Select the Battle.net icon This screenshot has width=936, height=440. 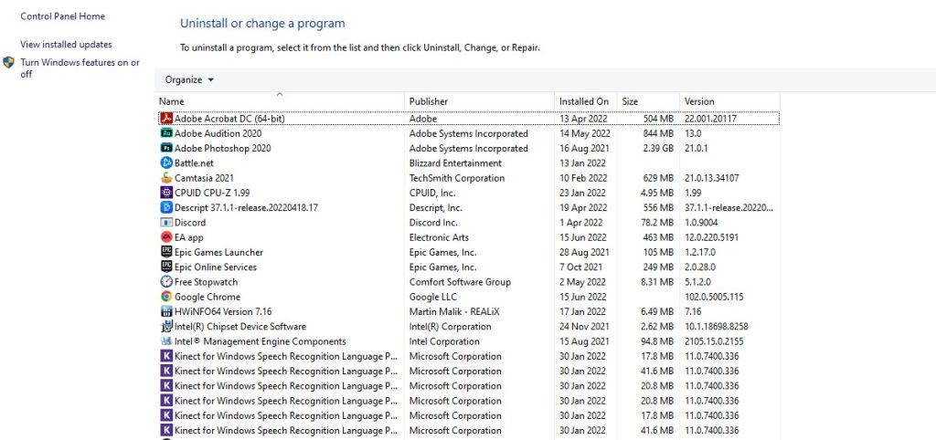[x=166, y=162]
